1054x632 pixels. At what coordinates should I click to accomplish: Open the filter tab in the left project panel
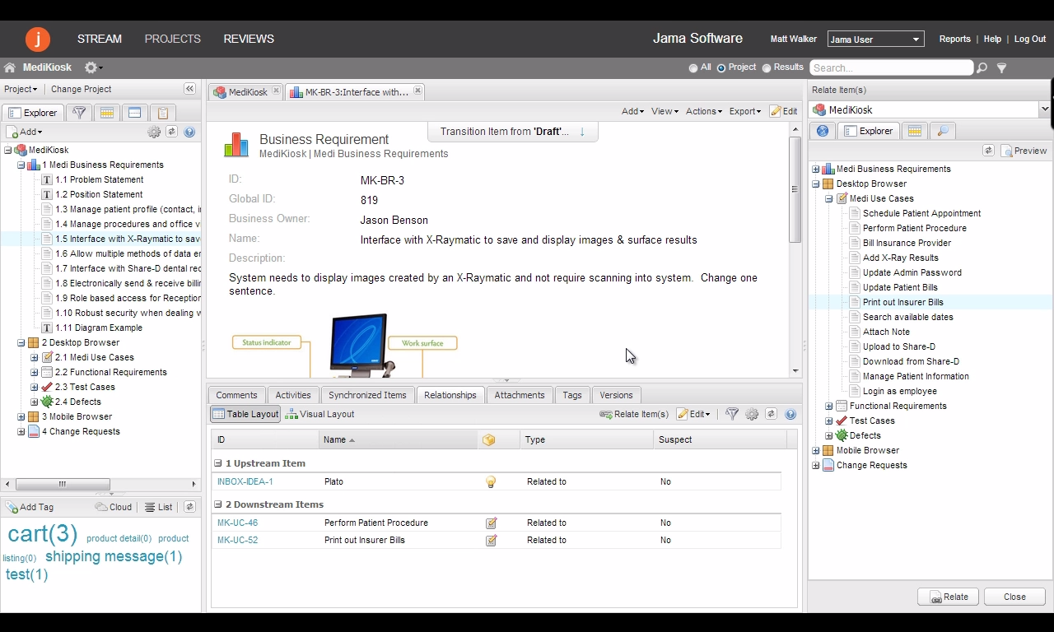click(79, 113)
